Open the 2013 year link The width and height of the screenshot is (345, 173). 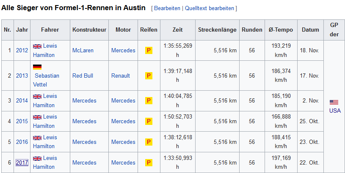pos(22,76)
